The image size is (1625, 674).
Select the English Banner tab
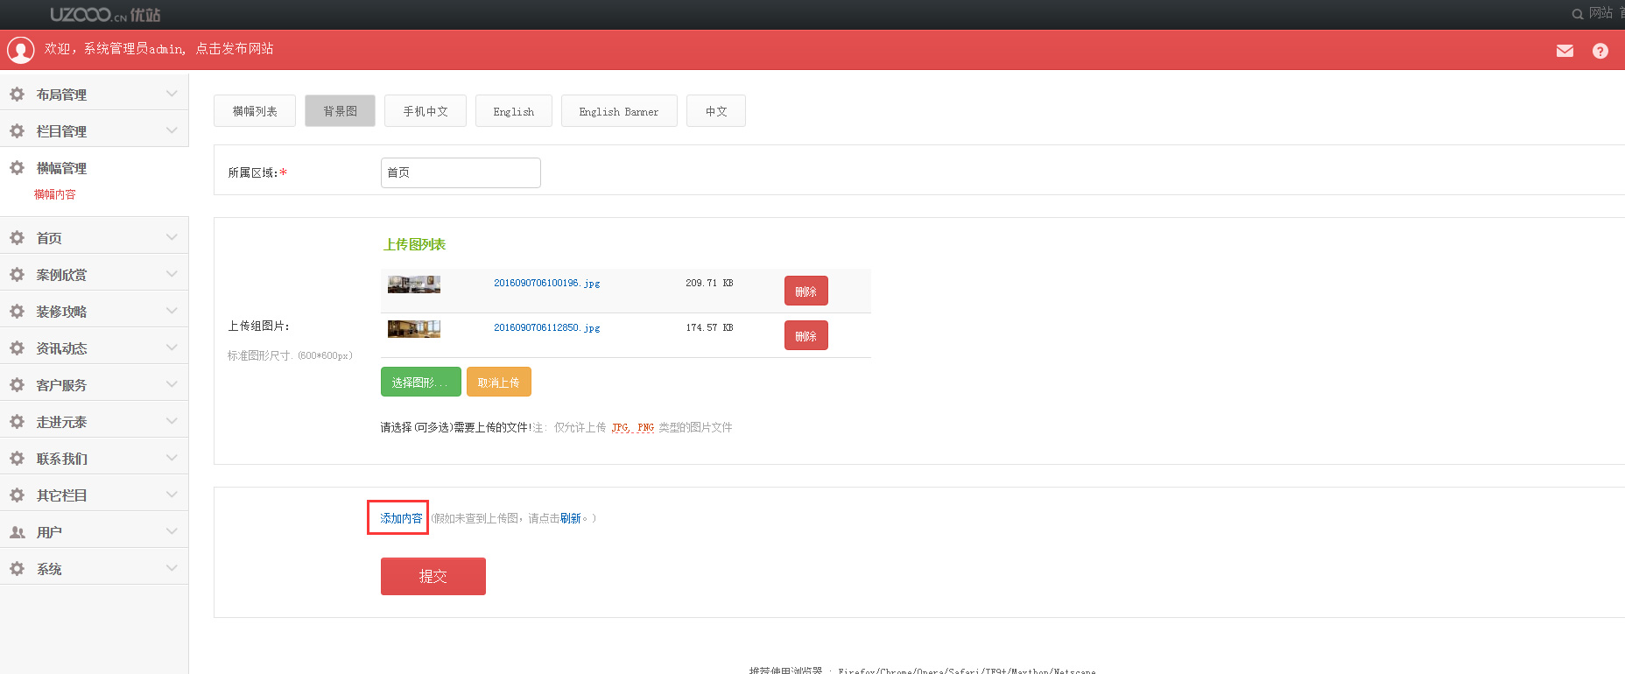coord(618,111)
